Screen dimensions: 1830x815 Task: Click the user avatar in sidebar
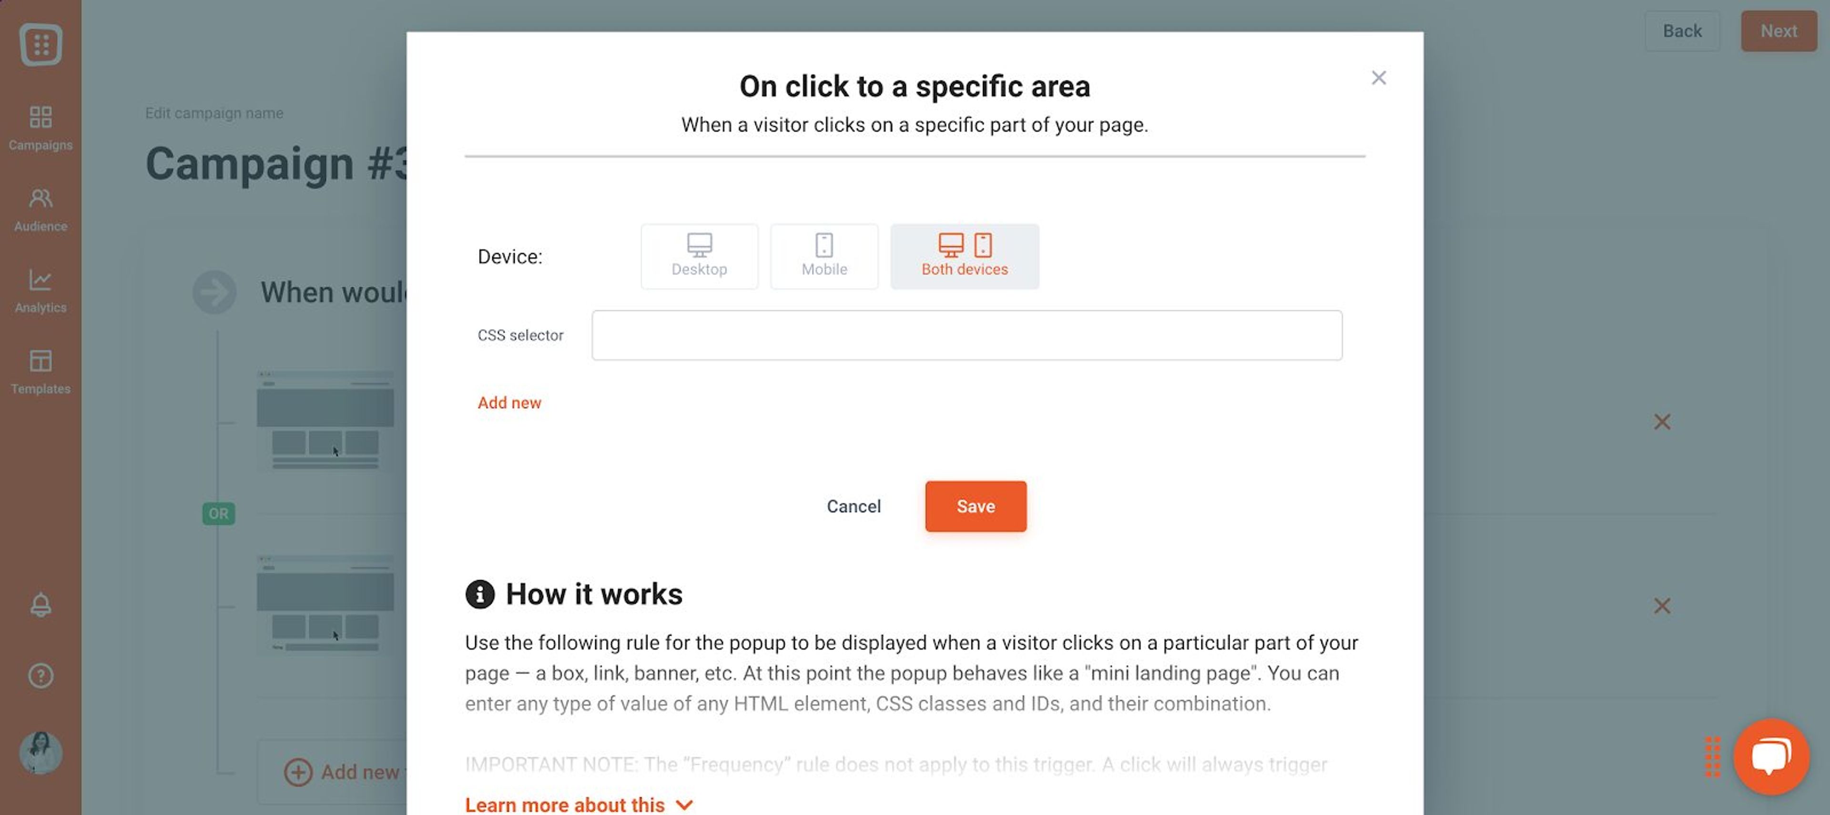tap(41, 753)
